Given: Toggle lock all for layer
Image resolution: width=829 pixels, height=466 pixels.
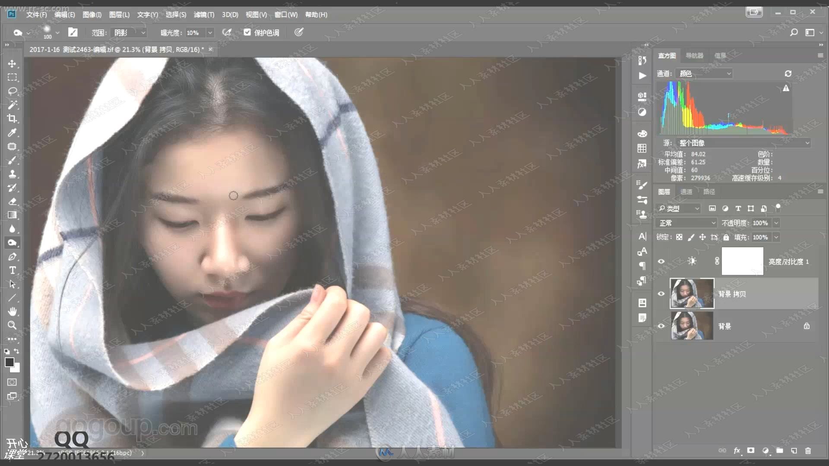Looking at the screenshot, I should [x=726, y=237].
